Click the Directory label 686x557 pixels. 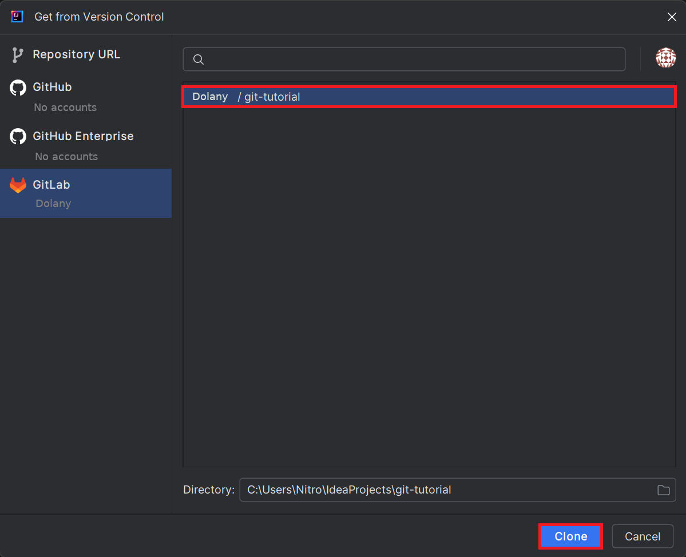[x=209, y=490]
